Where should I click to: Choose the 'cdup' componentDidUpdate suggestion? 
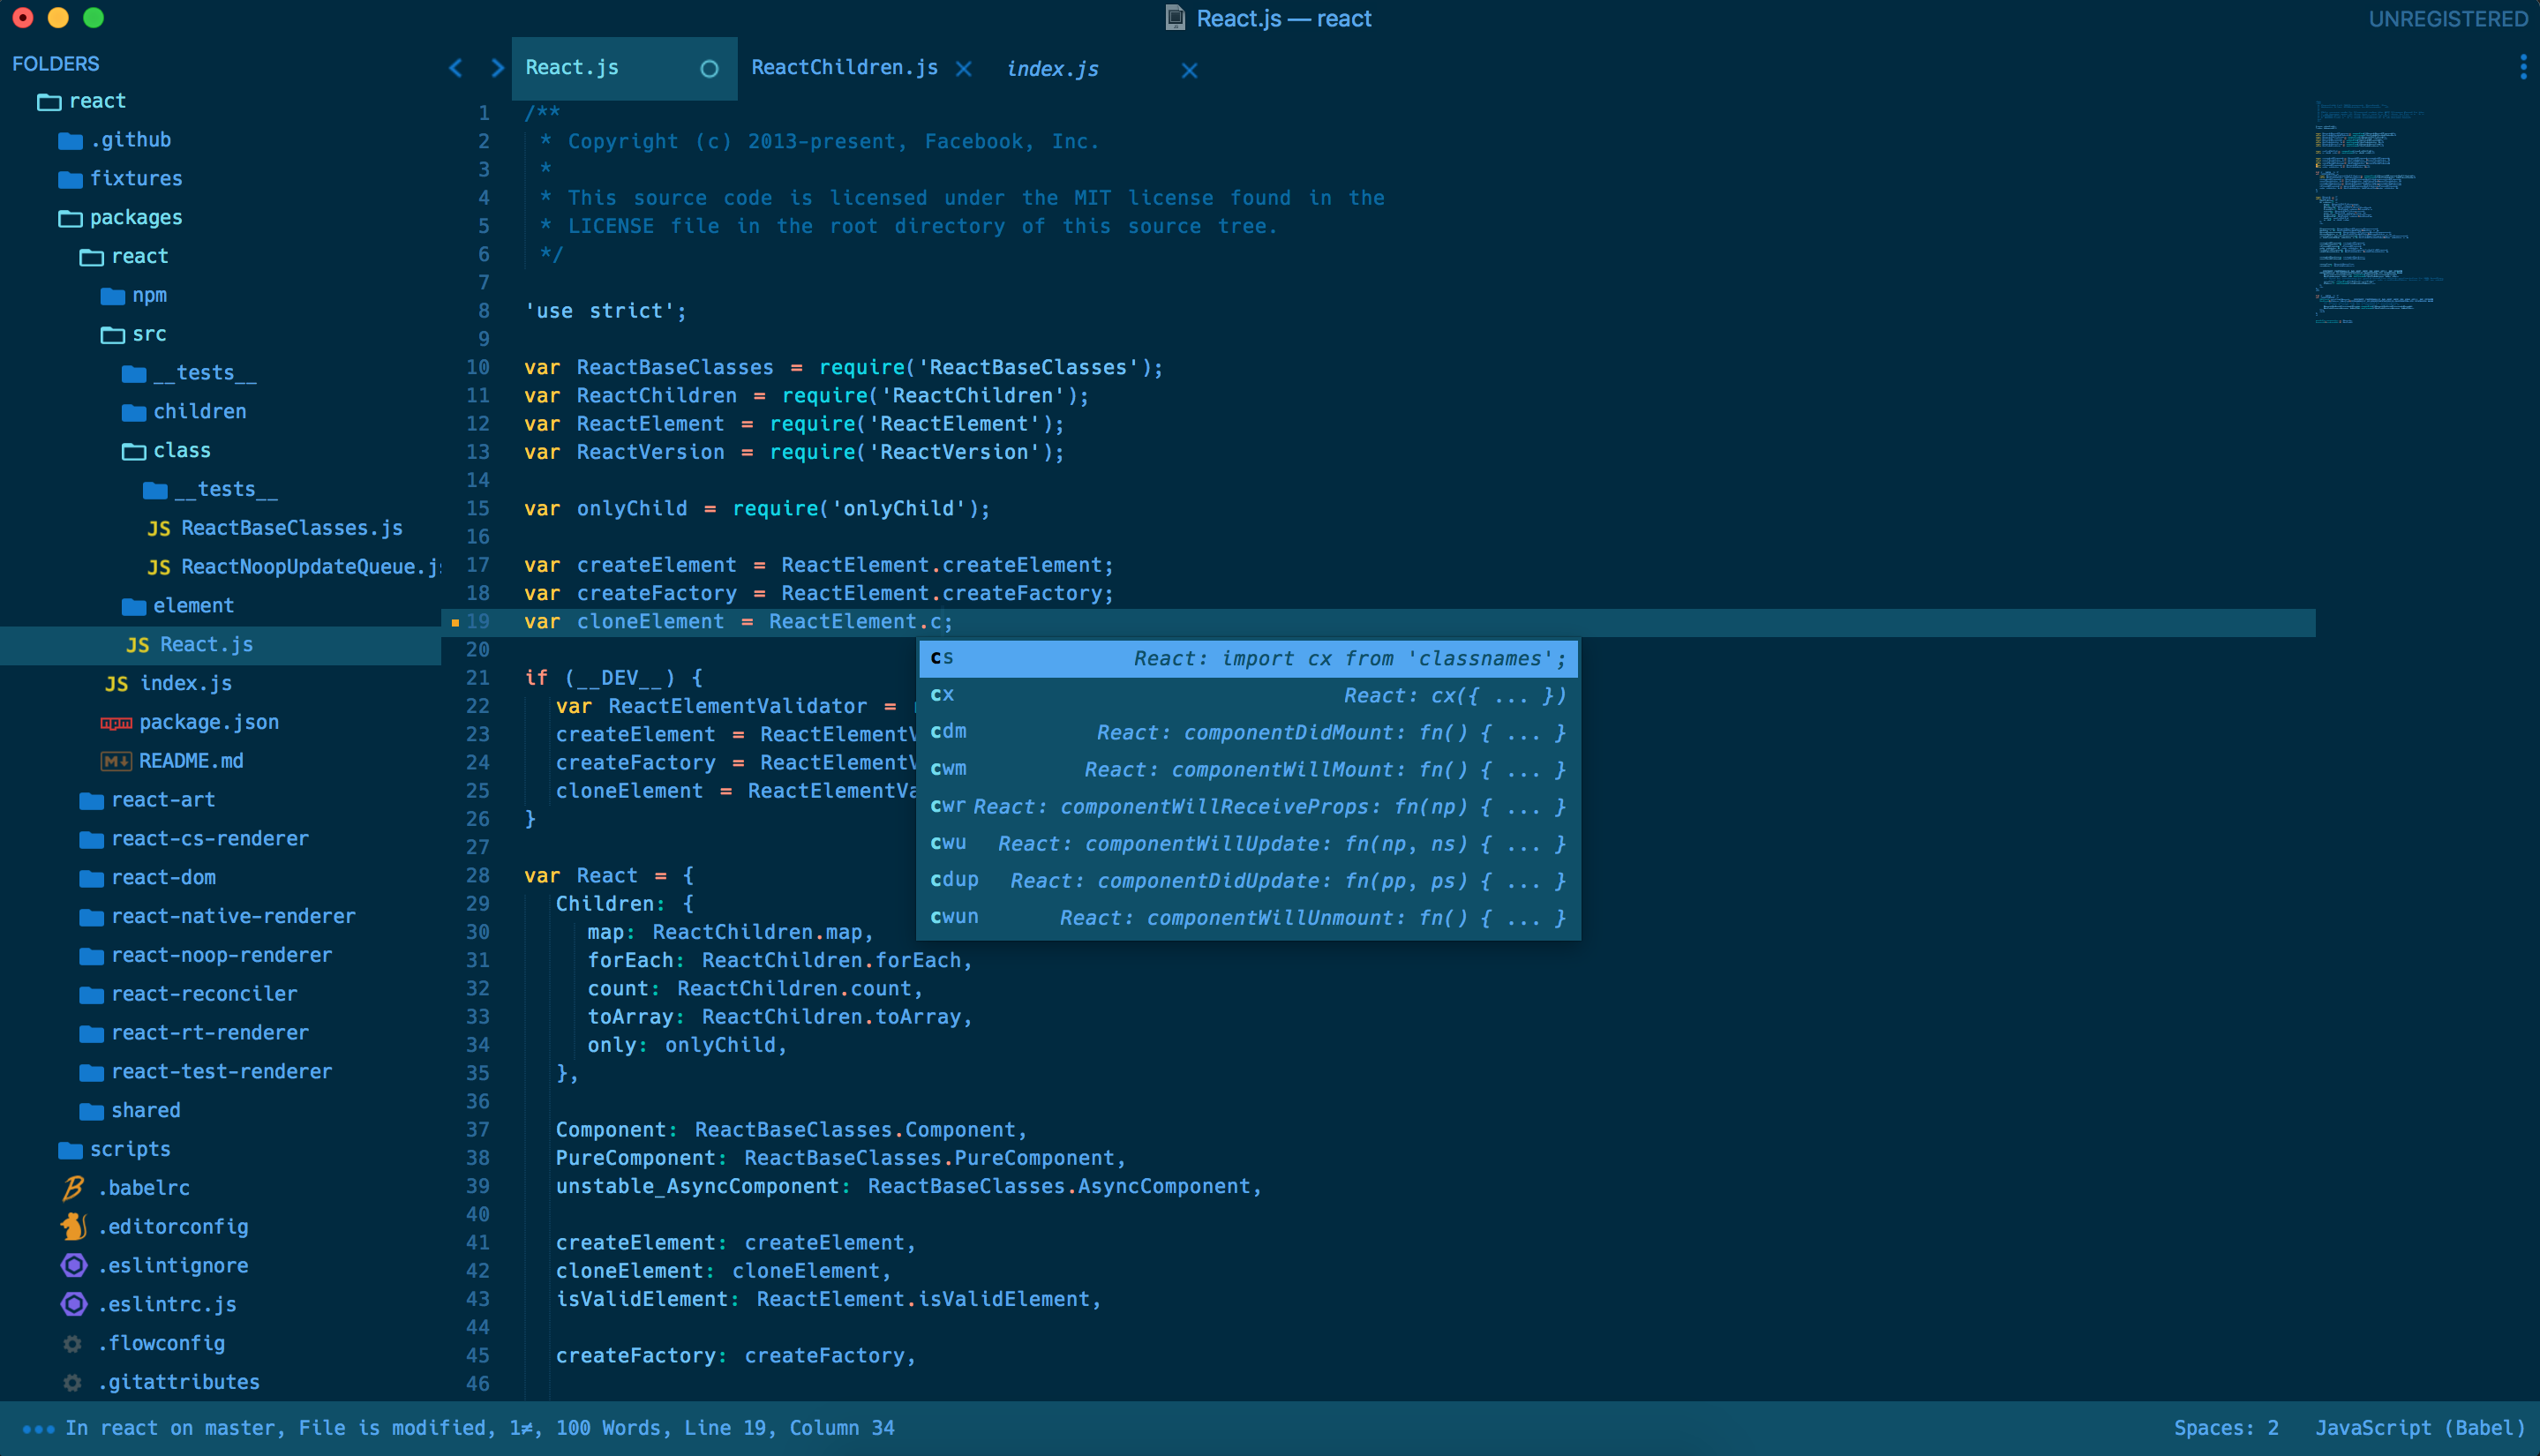(1248, 880)
